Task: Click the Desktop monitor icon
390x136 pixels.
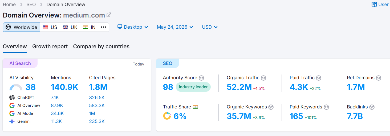Action: (120, 27)
